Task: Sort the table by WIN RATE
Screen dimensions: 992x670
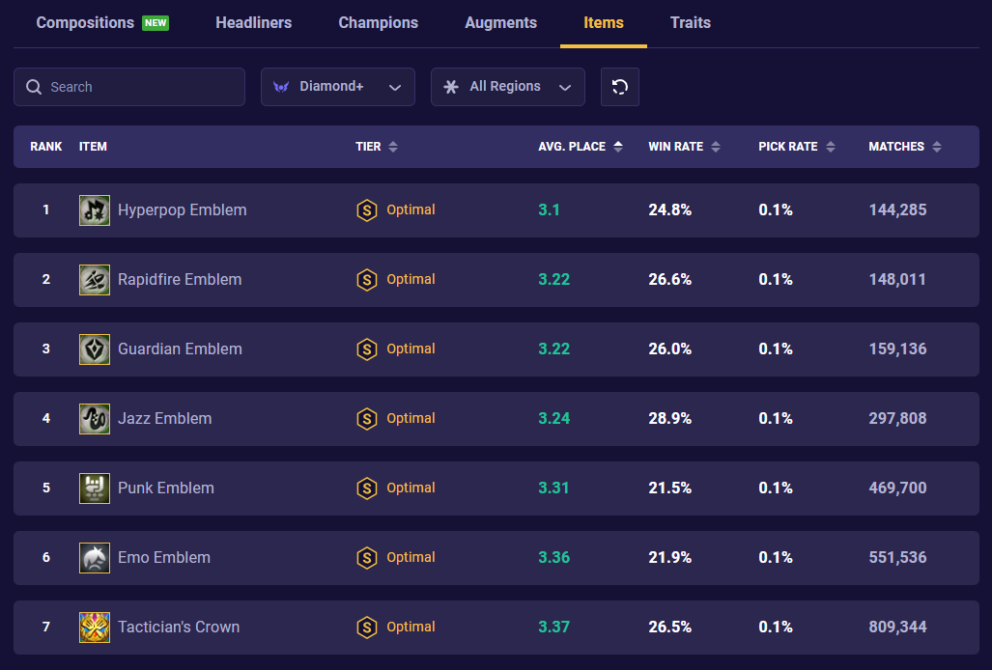Action: pos(715,146)
